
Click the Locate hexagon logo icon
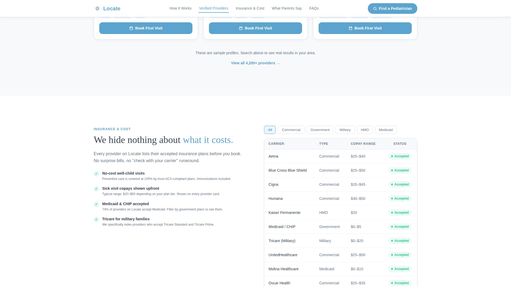pos(97,9)
